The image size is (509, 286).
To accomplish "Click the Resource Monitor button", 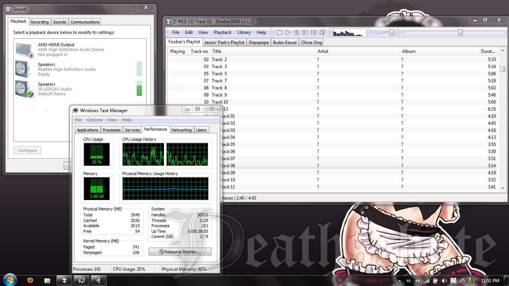I will (180, 252).
